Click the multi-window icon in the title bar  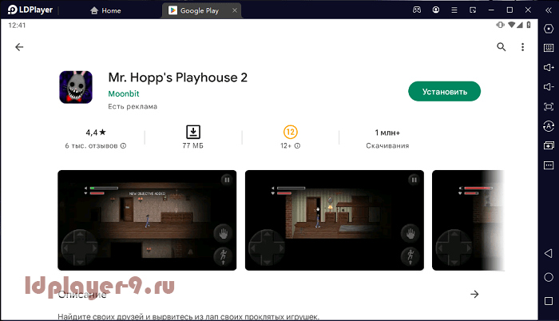pyautogui.click(x=473, y=10)
